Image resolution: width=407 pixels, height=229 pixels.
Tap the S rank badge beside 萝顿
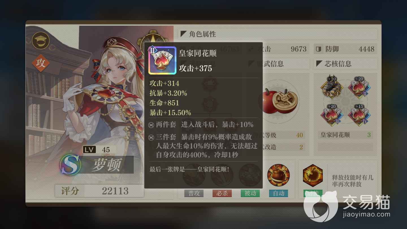coord(70,165)
